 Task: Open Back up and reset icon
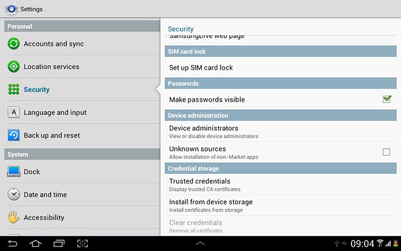point(14,136)
